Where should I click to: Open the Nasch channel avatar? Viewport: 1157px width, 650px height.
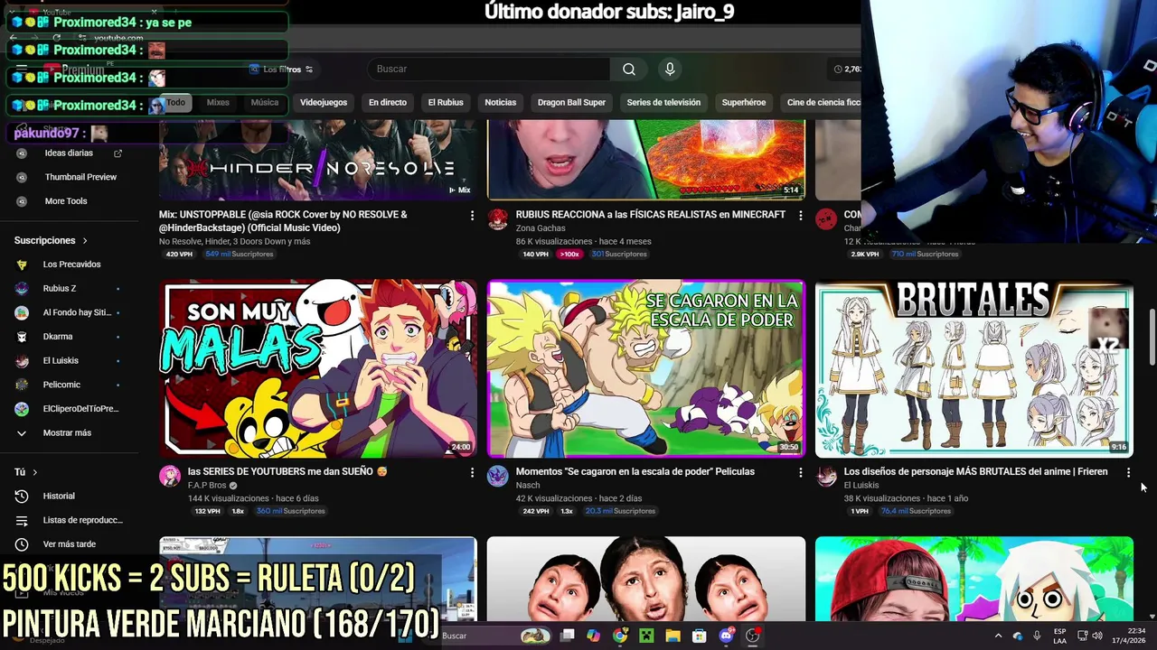tap(498, 477)
